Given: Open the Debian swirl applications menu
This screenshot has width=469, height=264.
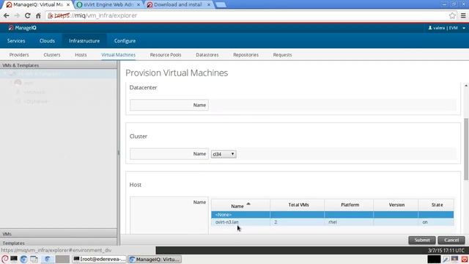Looking at the screenshot, I should 4,259.
